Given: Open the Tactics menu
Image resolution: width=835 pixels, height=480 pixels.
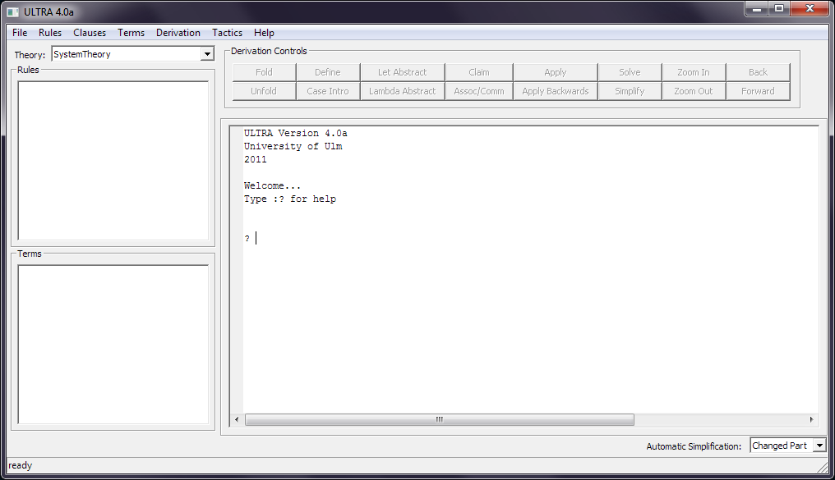Looking at the screenshot, I should [x=227, y=33].
